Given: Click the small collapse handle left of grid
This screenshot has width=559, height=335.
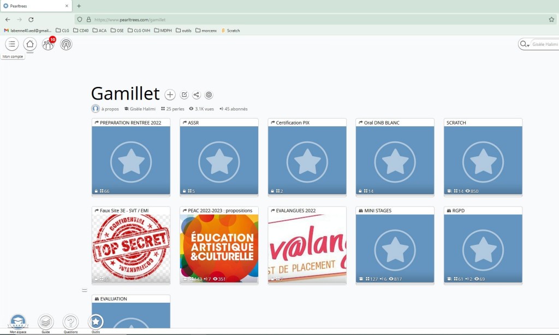Looking at the screenshot, I should click(x=85, y=290).
